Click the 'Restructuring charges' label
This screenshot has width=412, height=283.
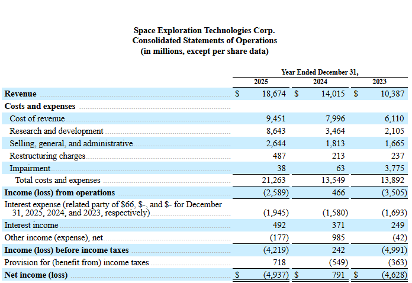coord(47,156)
